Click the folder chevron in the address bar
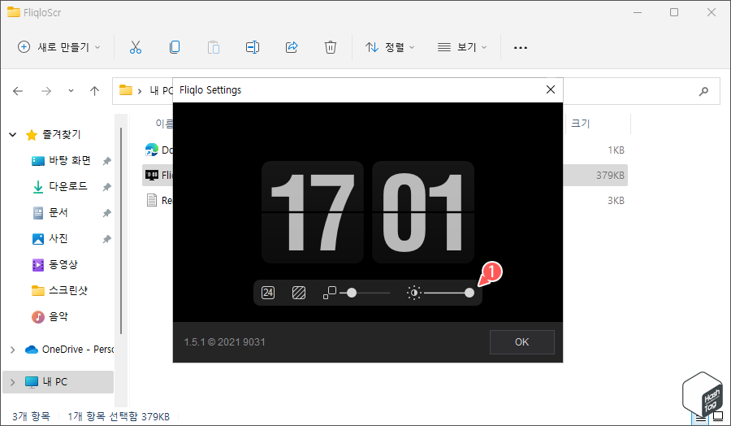Screen dimensions: 731x426 click(140, 91)
